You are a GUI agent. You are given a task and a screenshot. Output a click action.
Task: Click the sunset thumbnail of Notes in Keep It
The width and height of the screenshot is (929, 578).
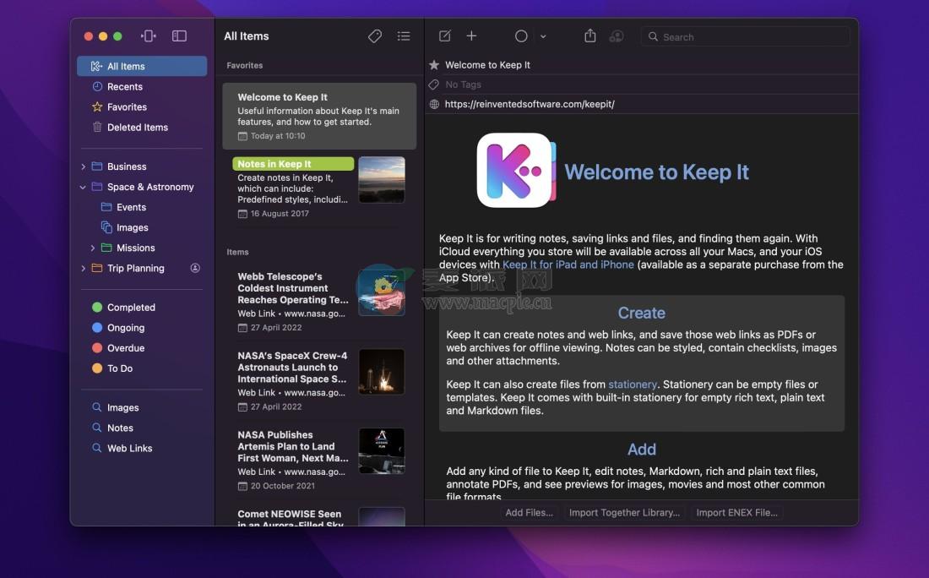(382, 180)
